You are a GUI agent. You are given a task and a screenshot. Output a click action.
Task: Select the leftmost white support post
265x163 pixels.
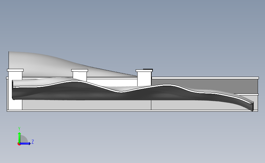click(x=15, y=90)
